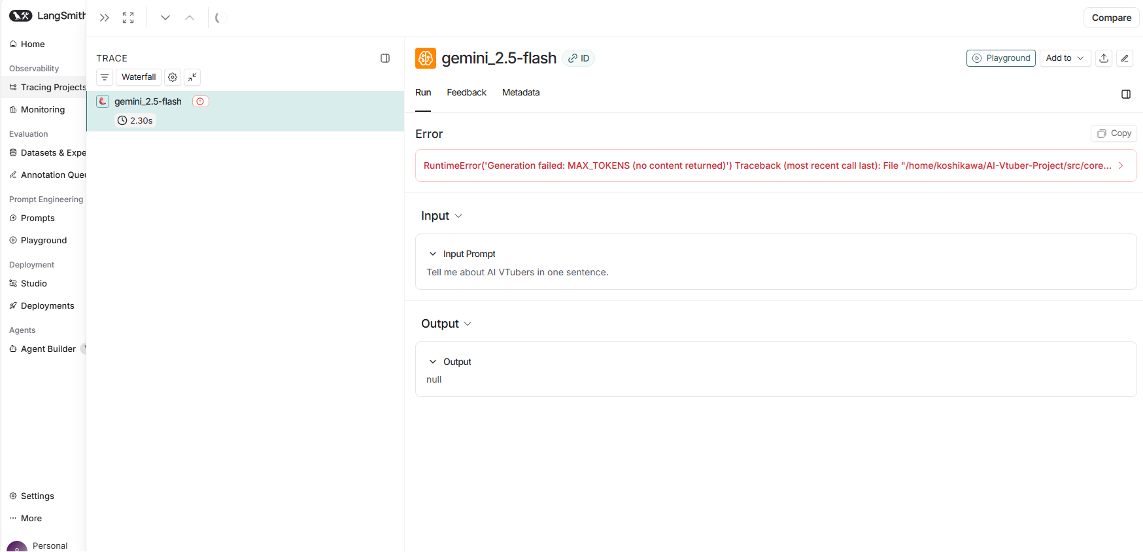Open run in Playground button

tap(1000, 58)
